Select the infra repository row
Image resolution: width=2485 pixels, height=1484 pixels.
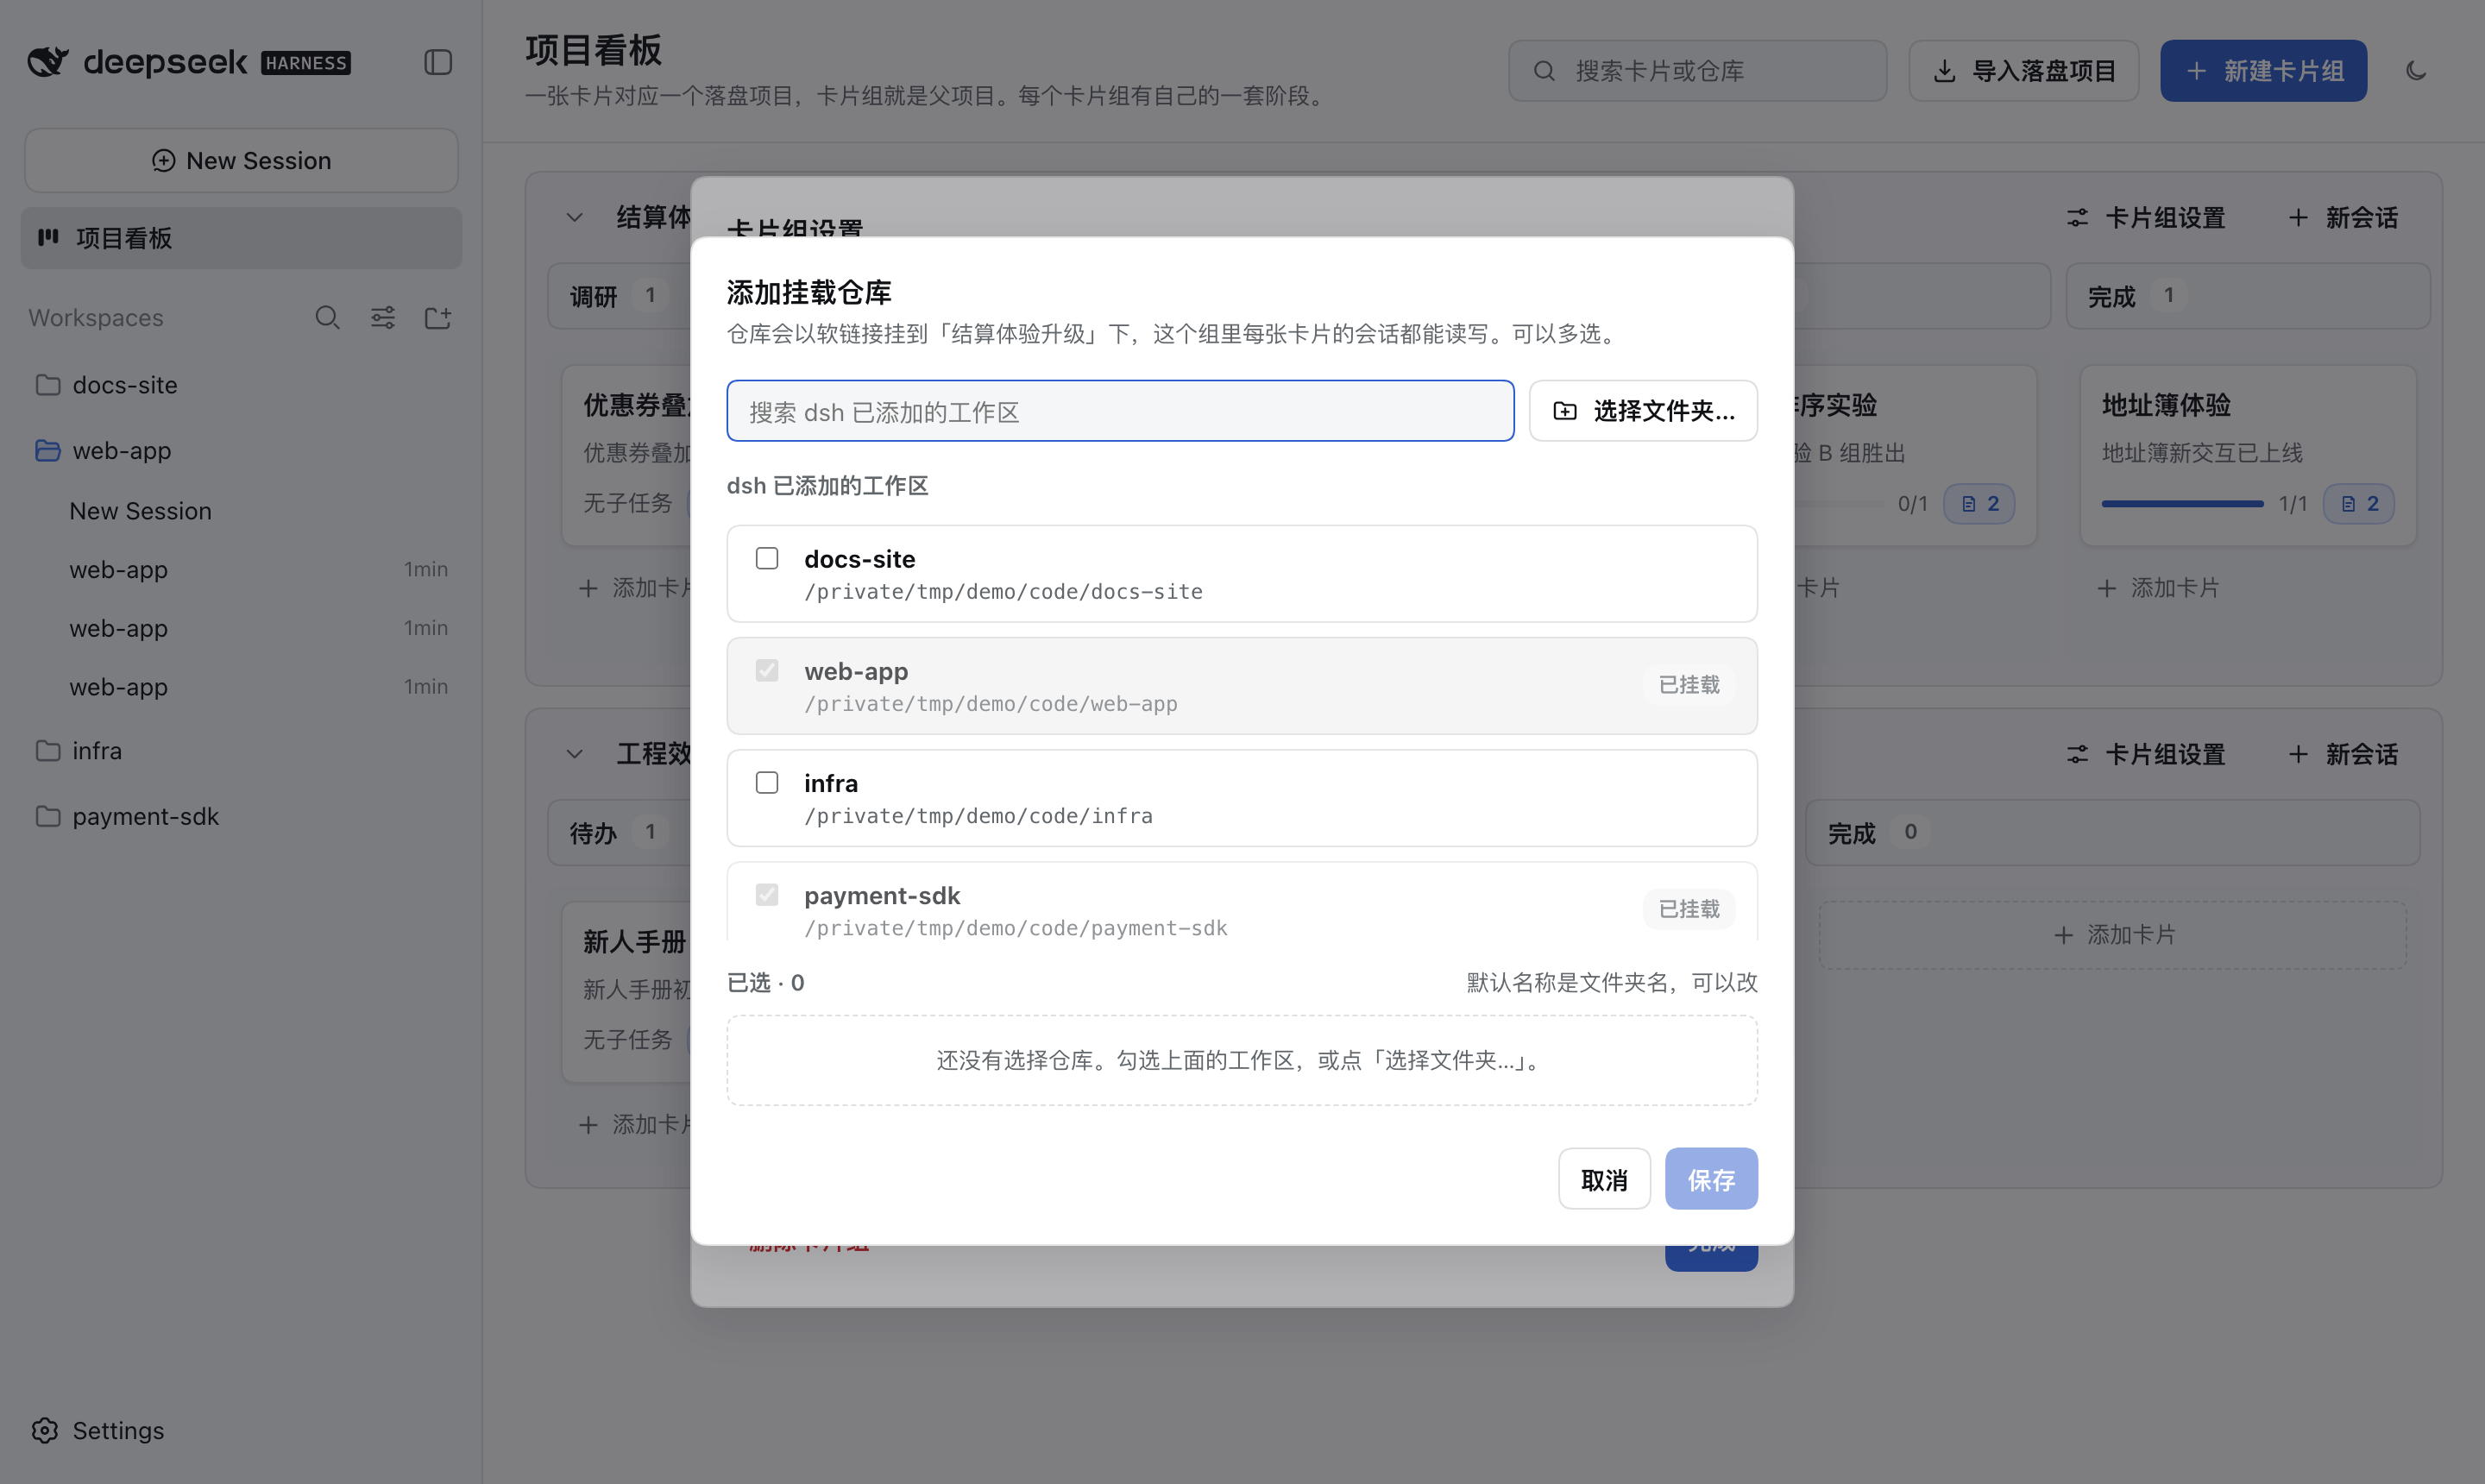(x=1242, y=798)
